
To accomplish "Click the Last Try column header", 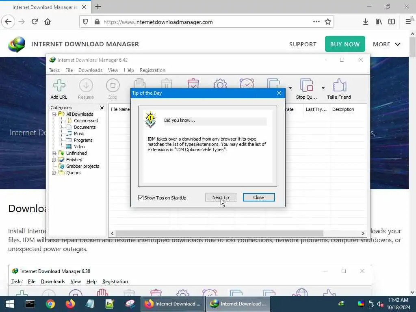I will [316, 109].
